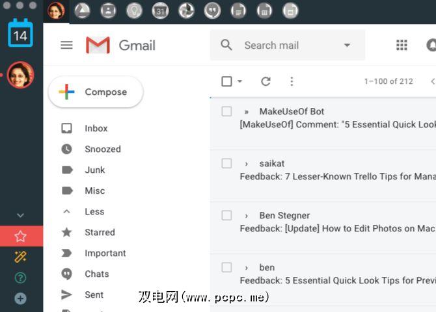Select the saikat email checkbox

[226, 163]
